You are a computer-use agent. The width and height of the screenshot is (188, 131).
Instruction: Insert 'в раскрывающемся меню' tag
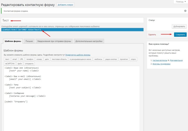[x=80, y=59]
